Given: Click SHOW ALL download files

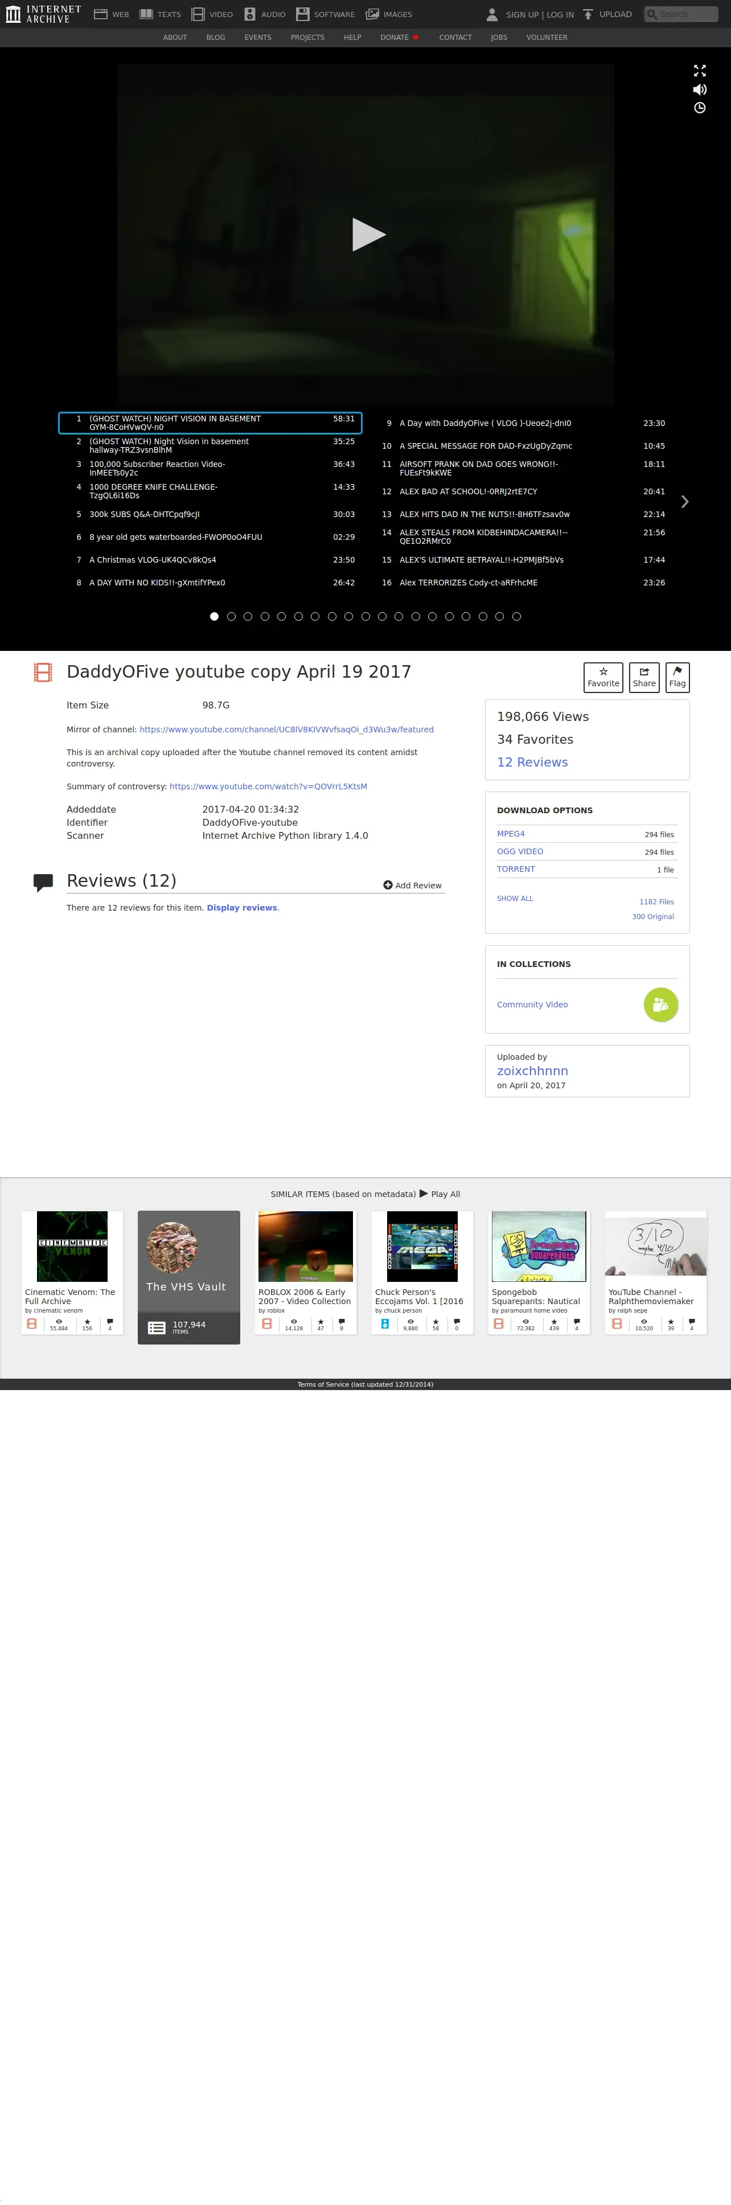Looking at the screenshot, I should tap(515, 898).
